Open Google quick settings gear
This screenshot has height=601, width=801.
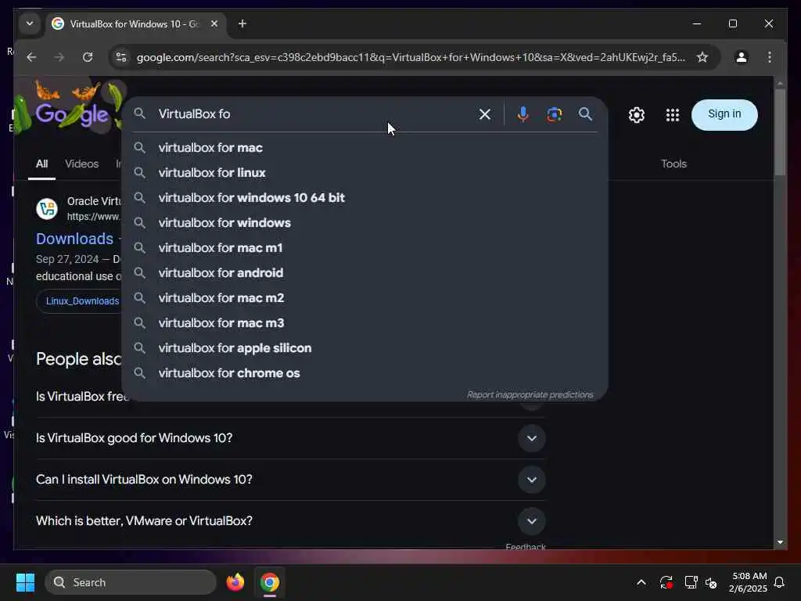coord(637,115)
